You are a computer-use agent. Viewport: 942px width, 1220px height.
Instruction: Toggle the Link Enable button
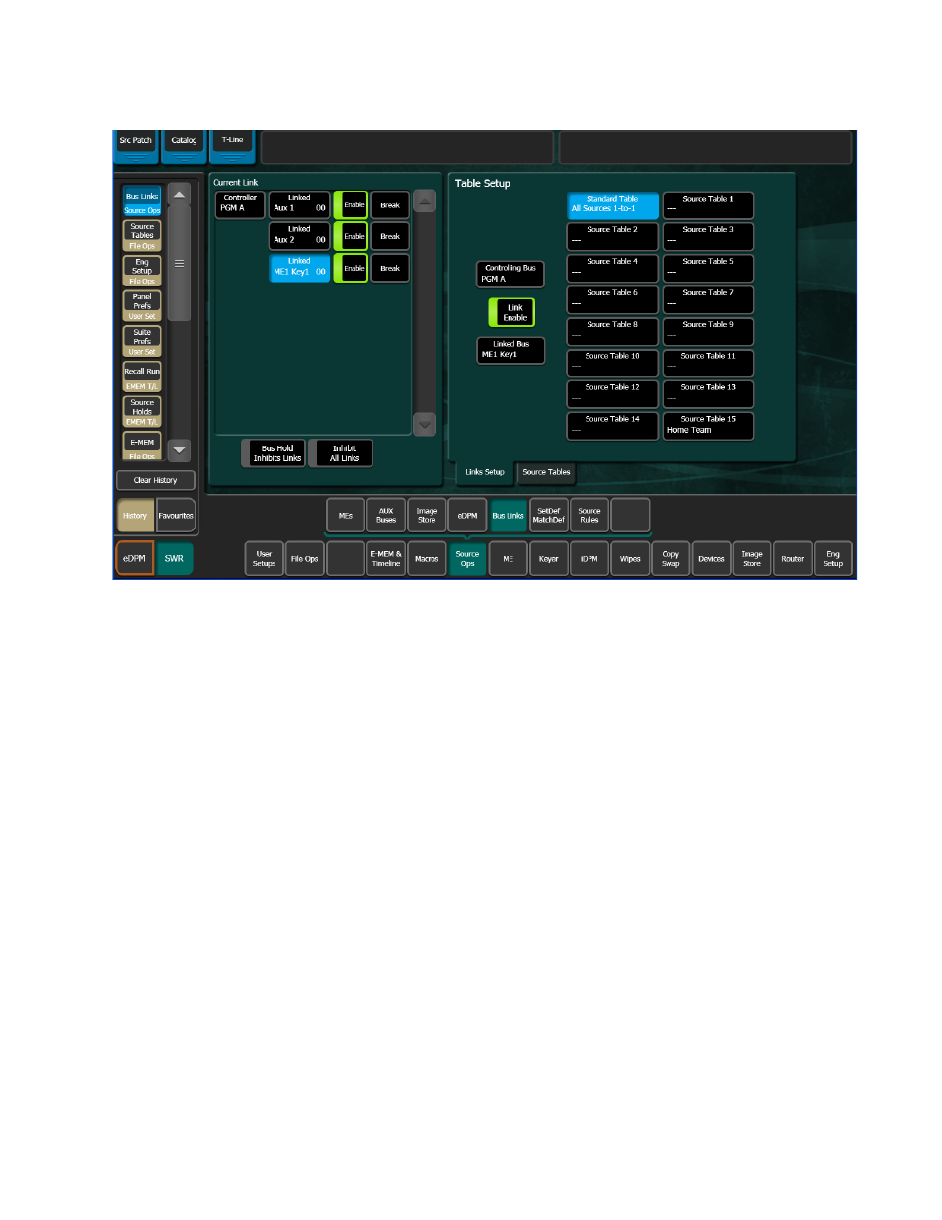511,312
